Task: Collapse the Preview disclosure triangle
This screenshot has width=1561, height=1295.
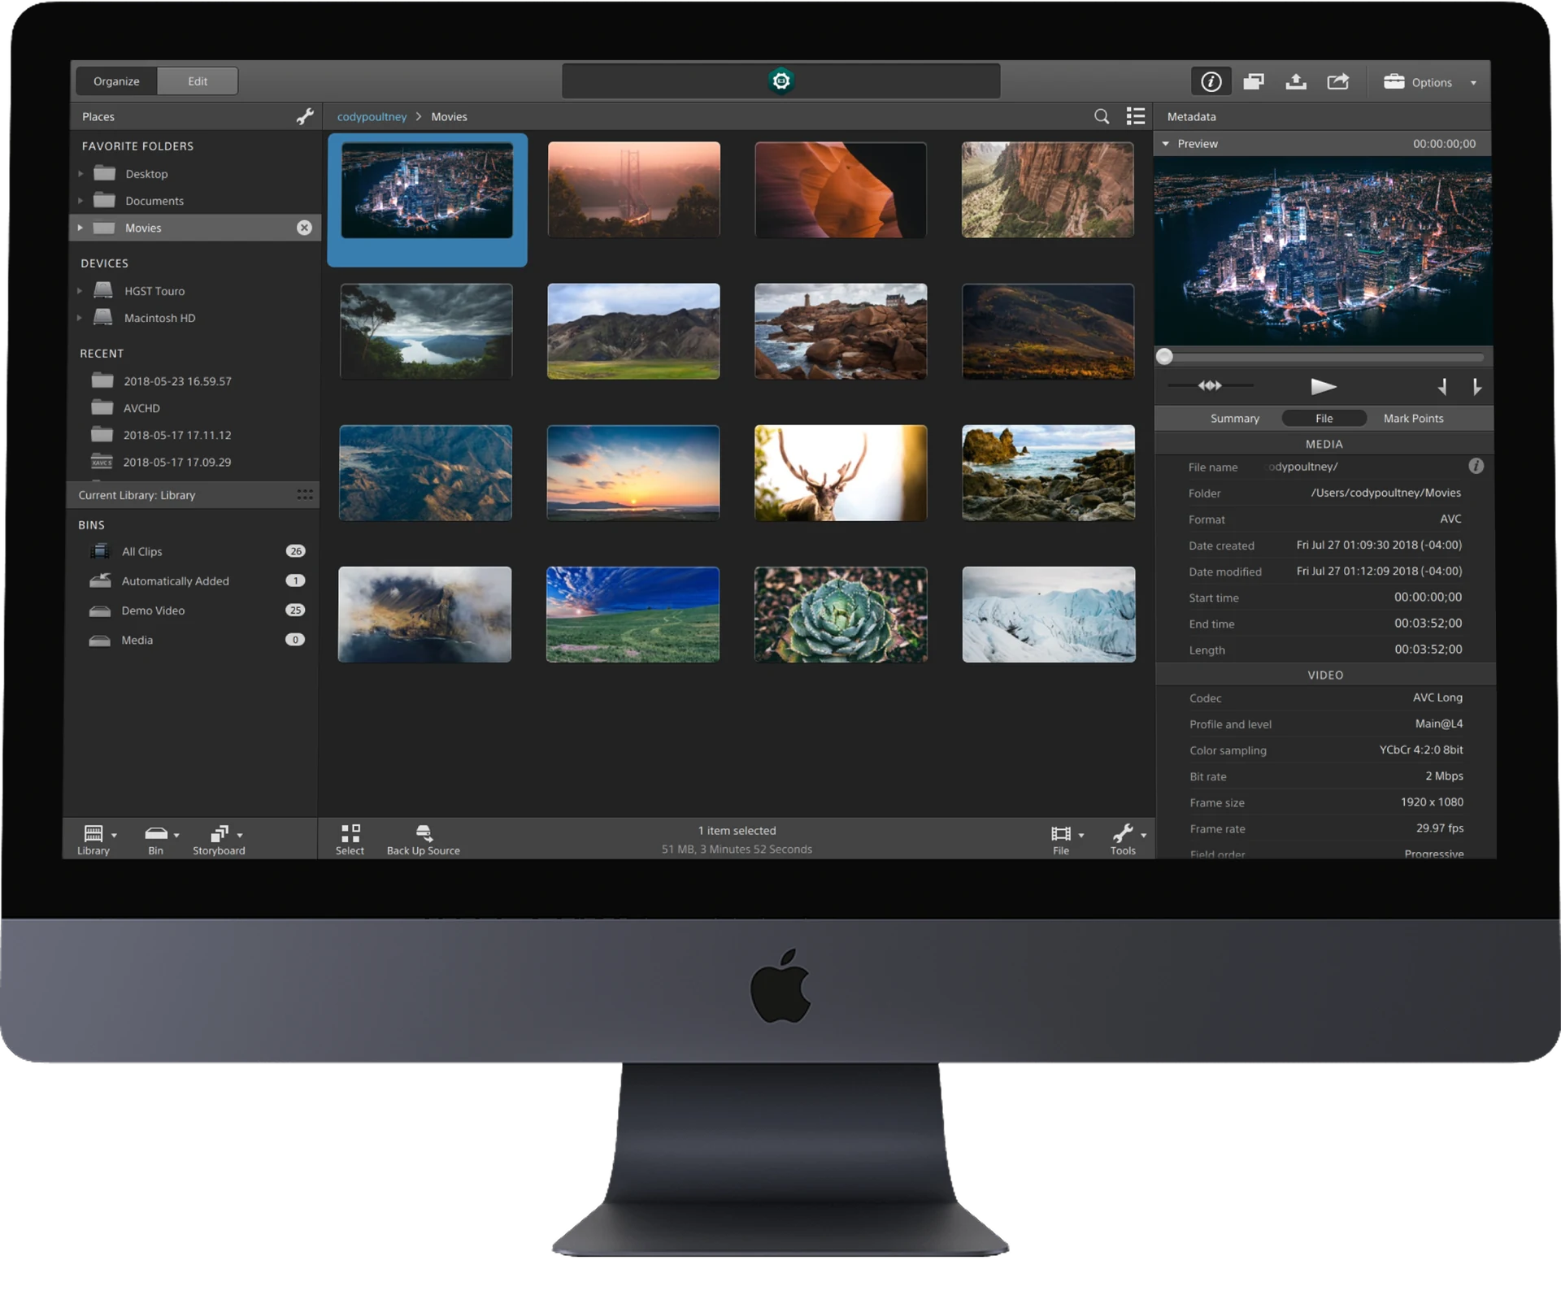Action: 1166,144
